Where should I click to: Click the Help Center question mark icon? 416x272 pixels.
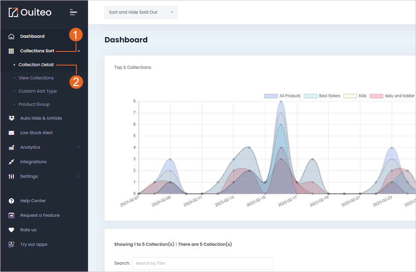click(x=11, y=201)
